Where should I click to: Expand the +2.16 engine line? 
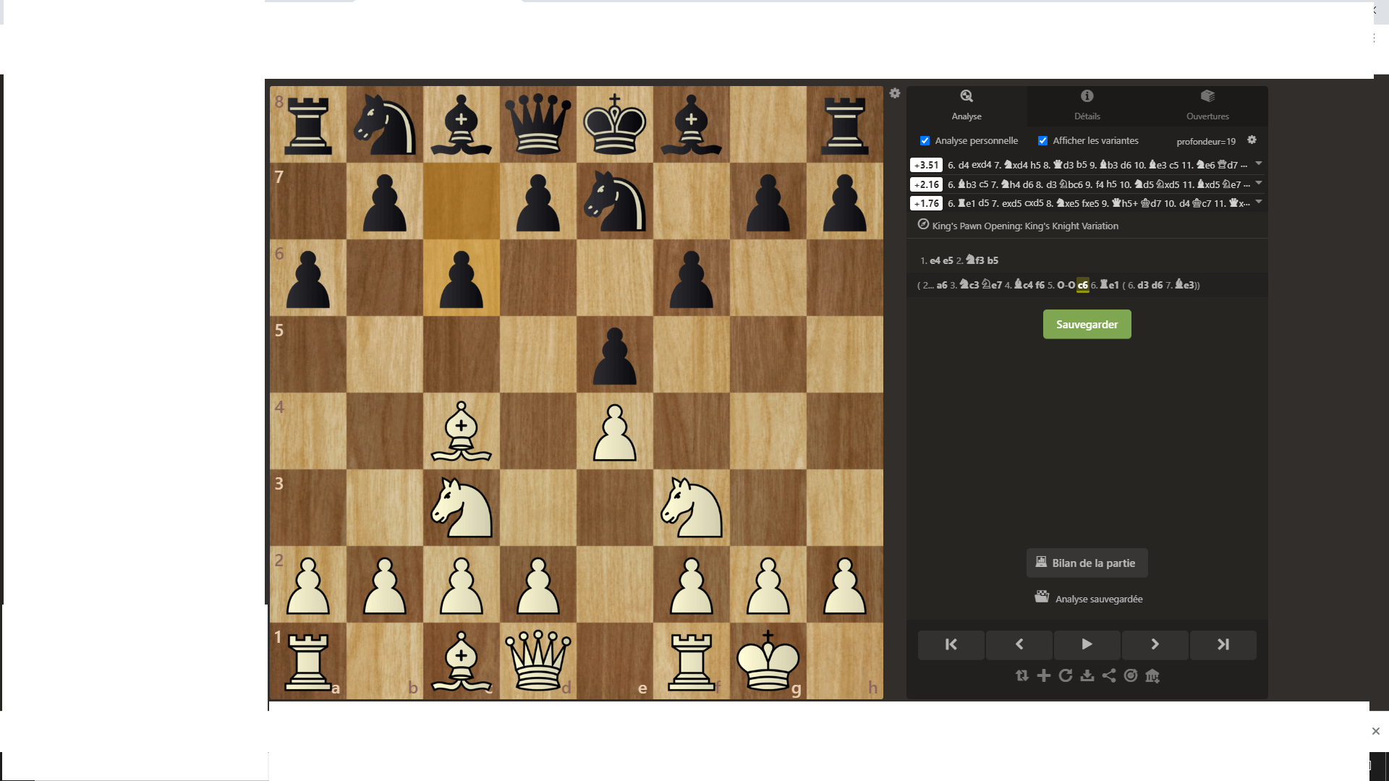(x=1259, y=183)
